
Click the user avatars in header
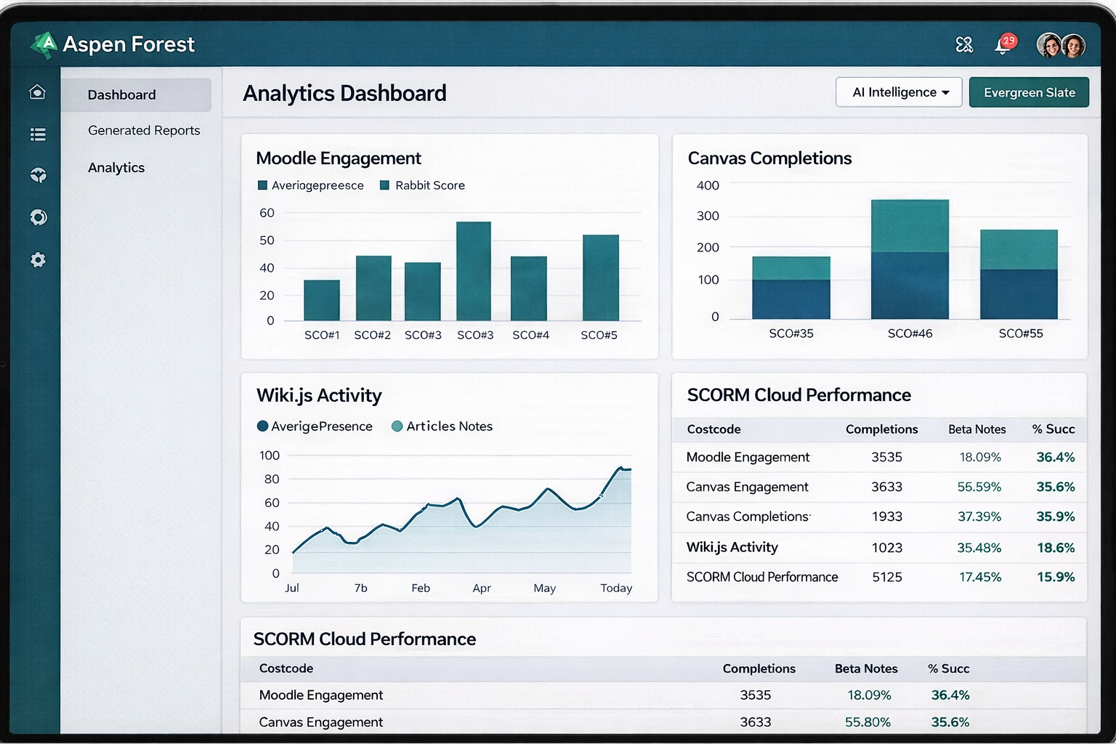tap(1061, 45)
